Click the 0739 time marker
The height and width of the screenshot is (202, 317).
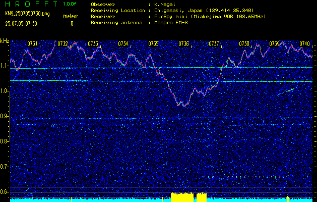coord(274,44)
